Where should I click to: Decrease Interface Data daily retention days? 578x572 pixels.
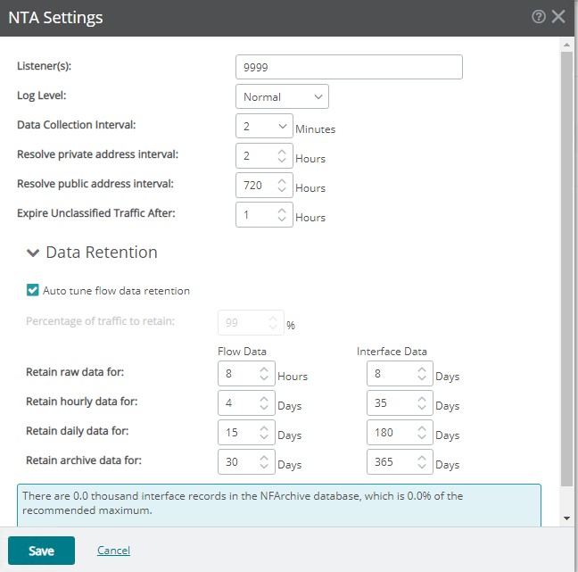coord(422,436)
